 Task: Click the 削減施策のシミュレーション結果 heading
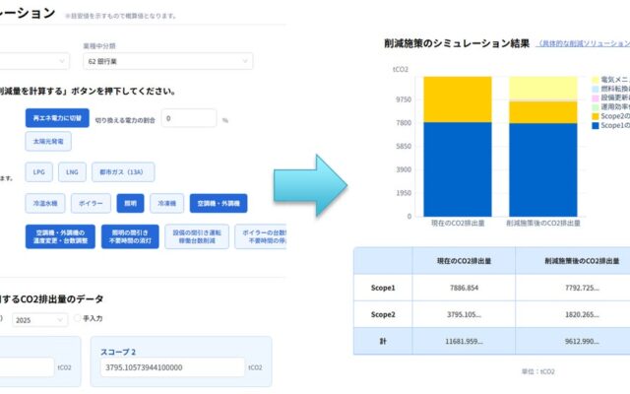click(x=457, y=43)
